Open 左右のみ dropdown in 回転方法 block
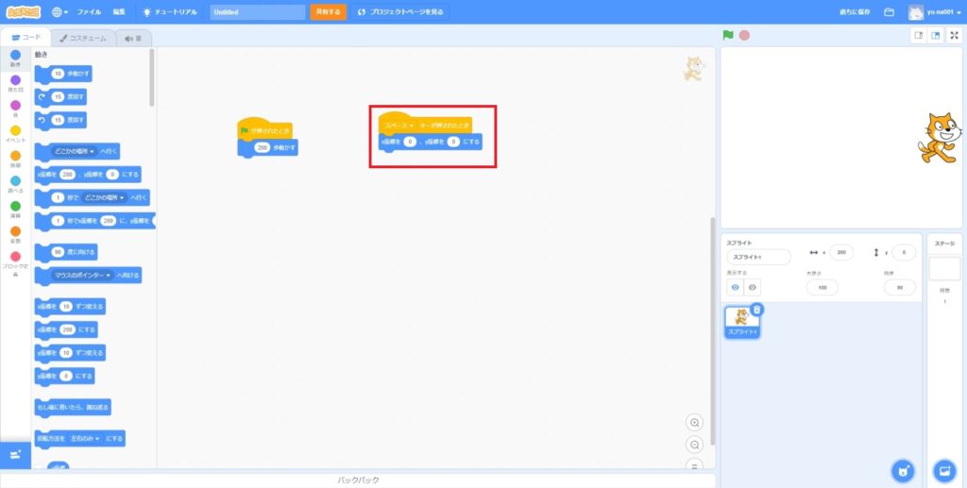This screenshot has height=488, width=967. (x=85, y=439)
